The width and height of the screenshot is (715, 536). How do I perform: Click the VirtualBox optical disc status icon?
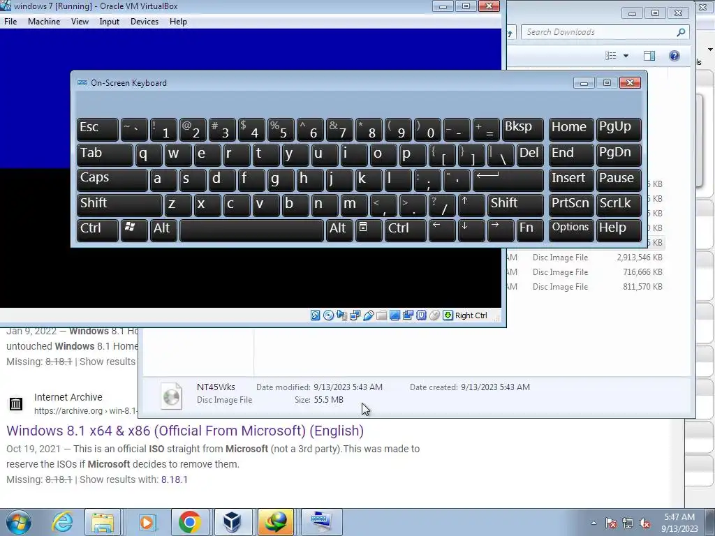coord(328,315)
